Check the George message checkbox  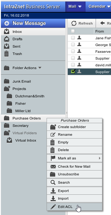73,45
